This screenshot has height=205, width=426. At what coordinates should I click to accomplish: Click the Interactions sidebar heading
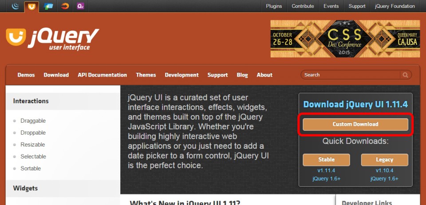(31, 101)
